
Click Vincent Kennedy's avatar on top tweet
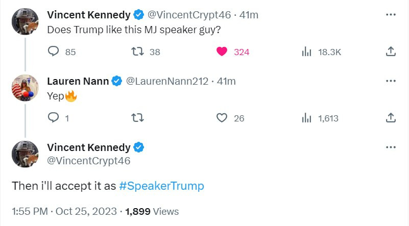25,21
